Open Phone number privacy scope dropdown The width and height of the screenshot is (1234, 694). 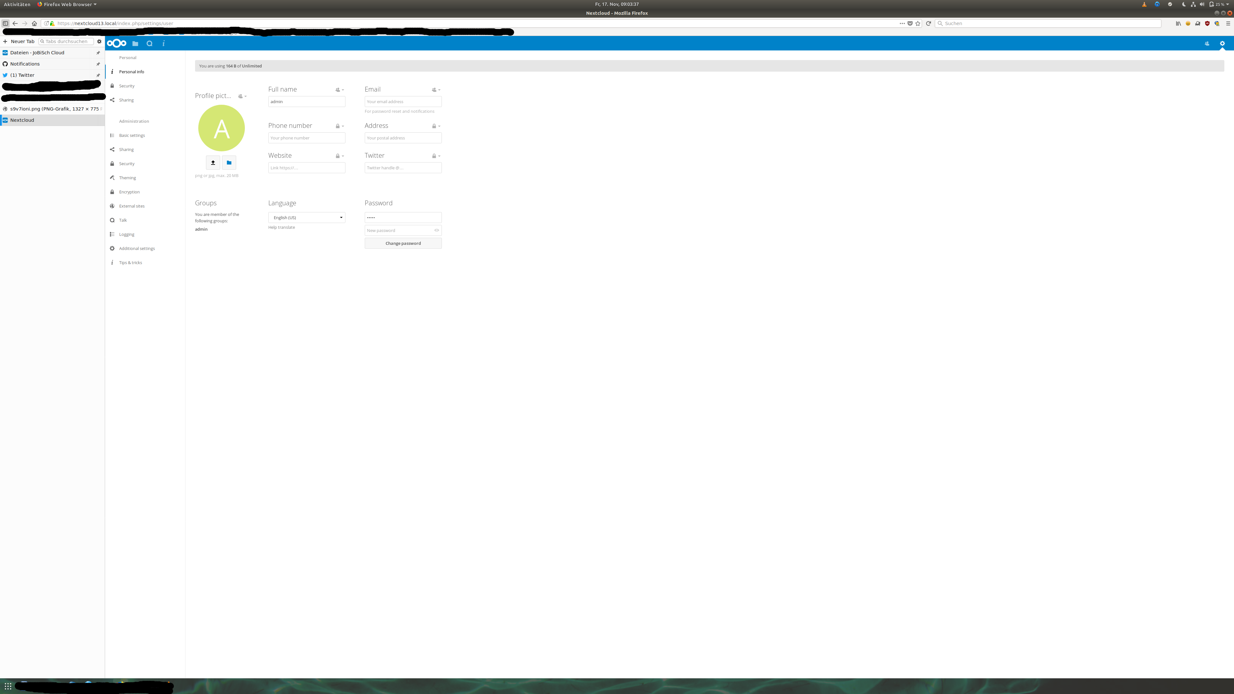tap(340, 126)
